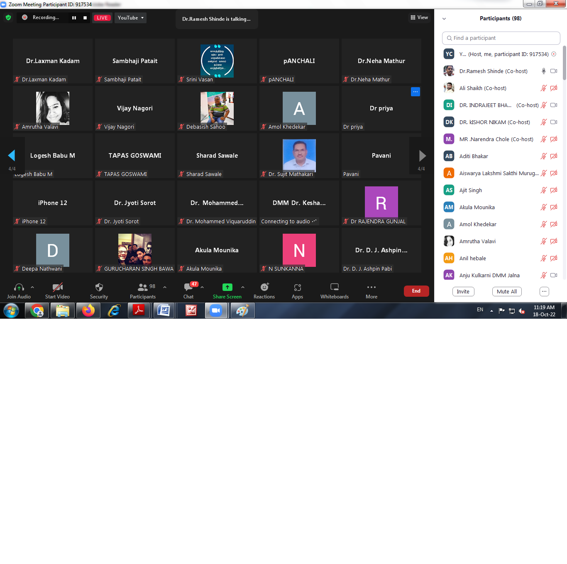The width and height of the screenshot is (567, 564).
Task: Open Internet Explorer from taskbar
Action: point(114,310)
